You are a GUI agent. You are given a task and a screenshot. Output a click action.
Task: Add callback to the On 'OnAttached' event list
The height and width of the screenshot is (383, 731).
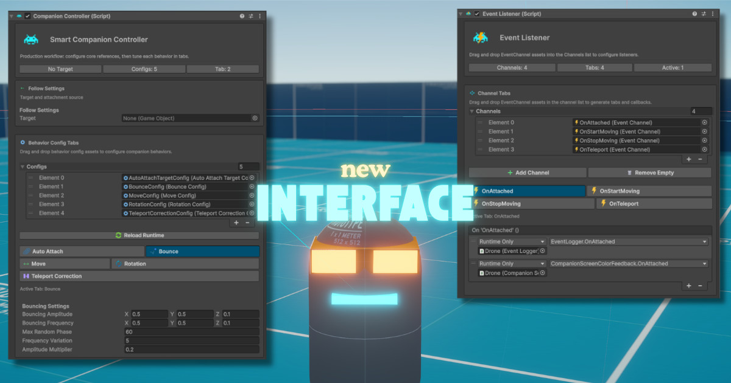pos(689,286)
